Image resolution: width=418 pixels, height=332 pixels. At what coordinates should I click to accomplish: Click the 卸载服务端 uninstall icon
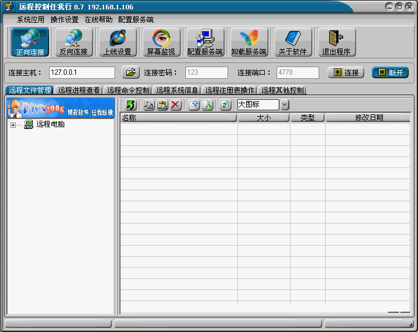tap(249, 42)
